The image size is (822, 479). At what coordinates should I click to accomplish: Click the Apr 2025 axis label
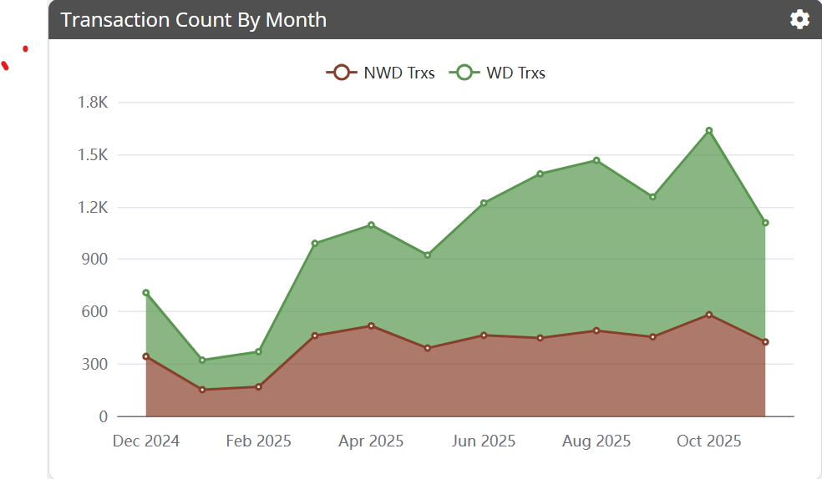pos(371,441)
